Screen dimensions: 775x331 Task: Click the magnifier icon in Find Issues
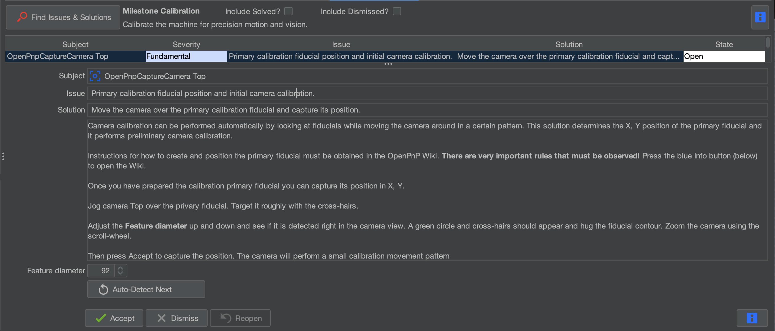pyautogui.click(x=22, y=16)
